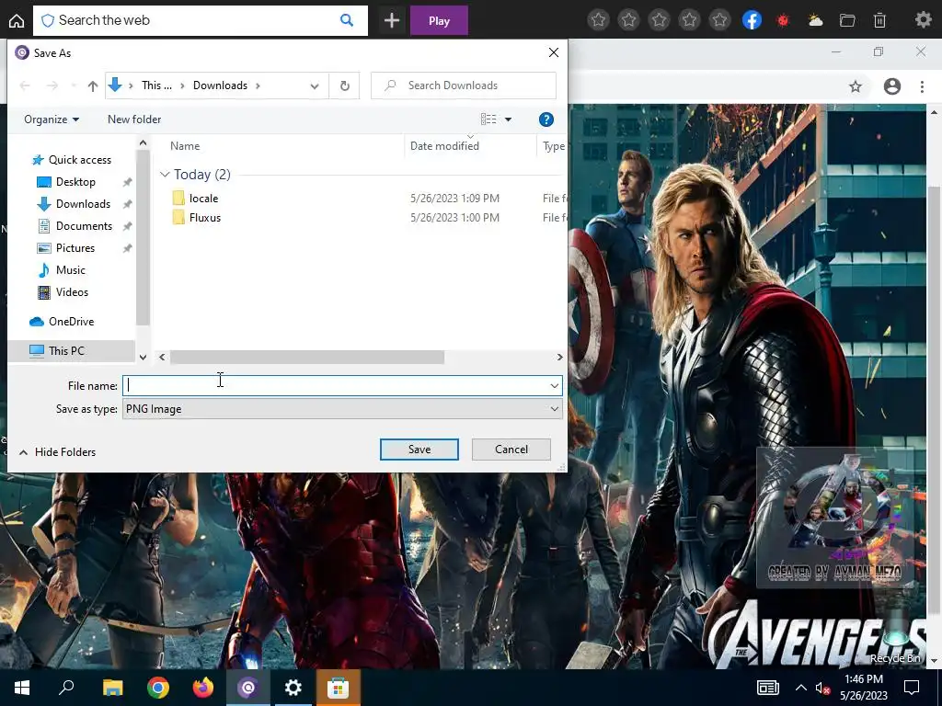Image resolution: width=942 pixels, height=706 pixels.
Task: Sort by Date modified column header
Action: pyautogui.click(x=444, y=146)
